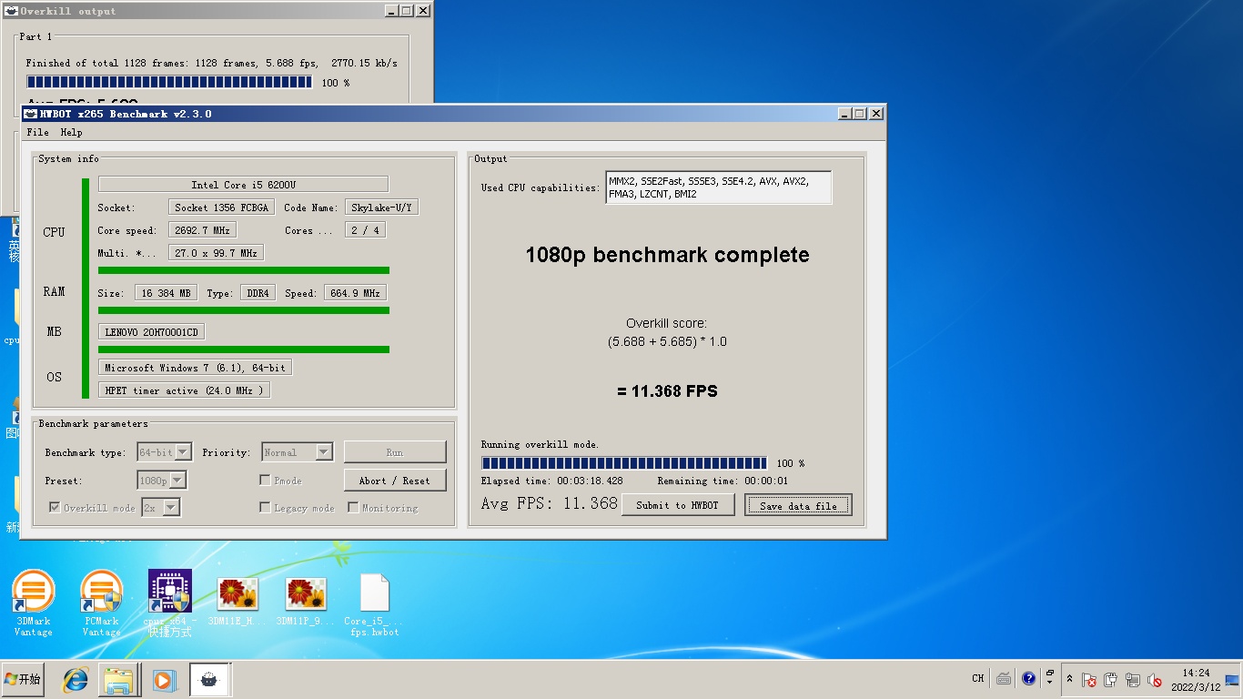Screen dimensions: 1243x699
Task: Click the power plug tray icon
Action: pos(1111,680)
